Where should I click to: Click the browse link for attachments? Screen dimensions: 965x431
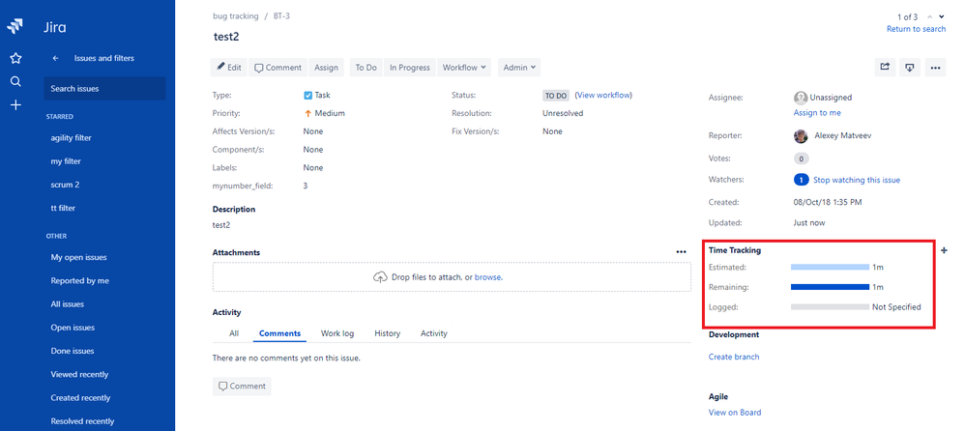pyautogui.click(x=488, y=277)
